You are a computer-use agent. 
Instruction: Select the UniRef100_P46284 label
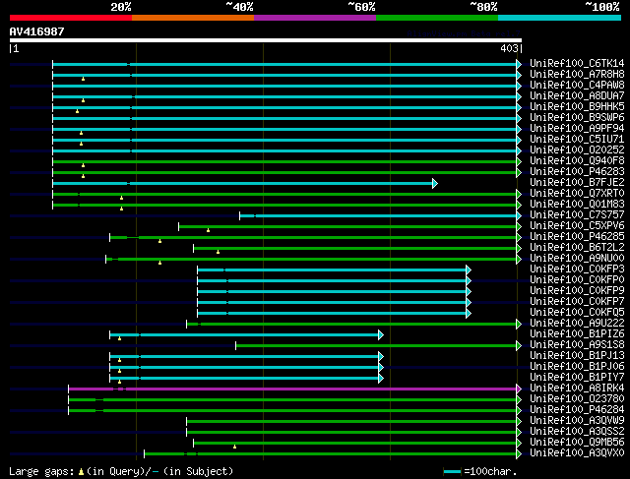coord(577,409)
